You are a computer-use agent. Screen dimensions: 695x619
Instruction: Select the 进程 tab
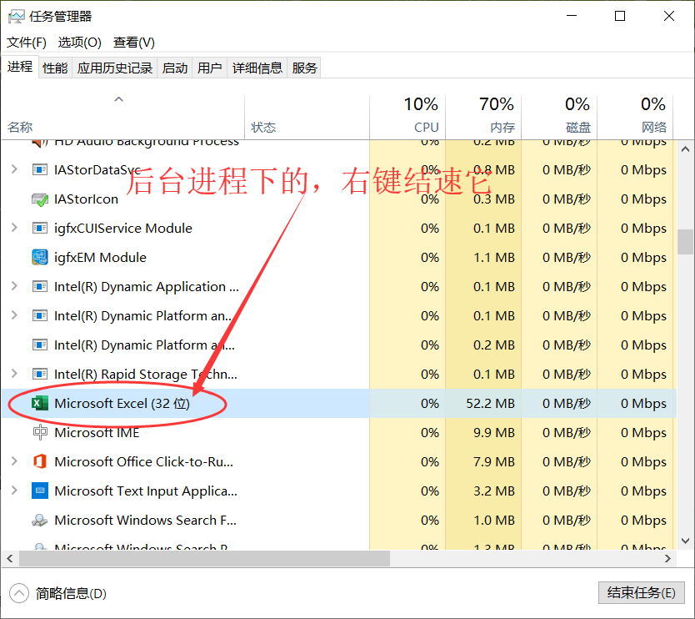point(20,67)
